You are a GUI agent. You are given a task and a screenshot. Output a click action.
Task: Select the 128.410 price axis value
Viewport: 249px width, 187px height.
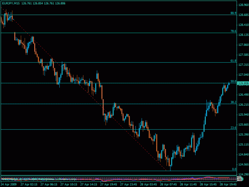click(243, 25)
